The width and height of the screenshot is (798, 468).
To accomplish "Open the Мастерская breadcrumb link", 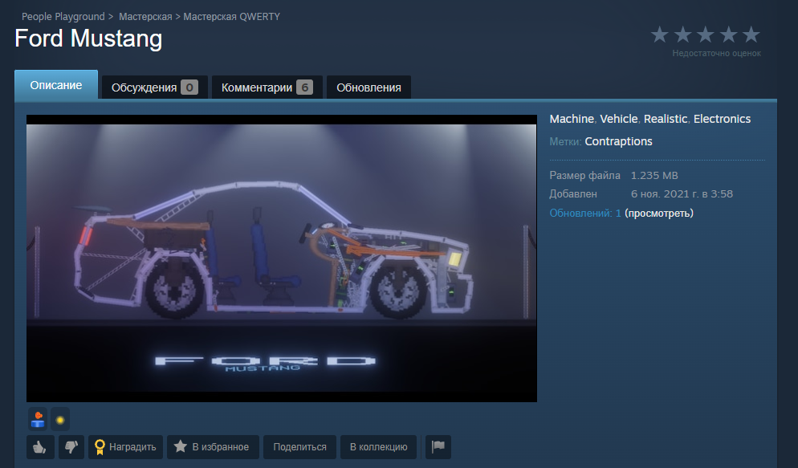I will [x=145, y=17].
